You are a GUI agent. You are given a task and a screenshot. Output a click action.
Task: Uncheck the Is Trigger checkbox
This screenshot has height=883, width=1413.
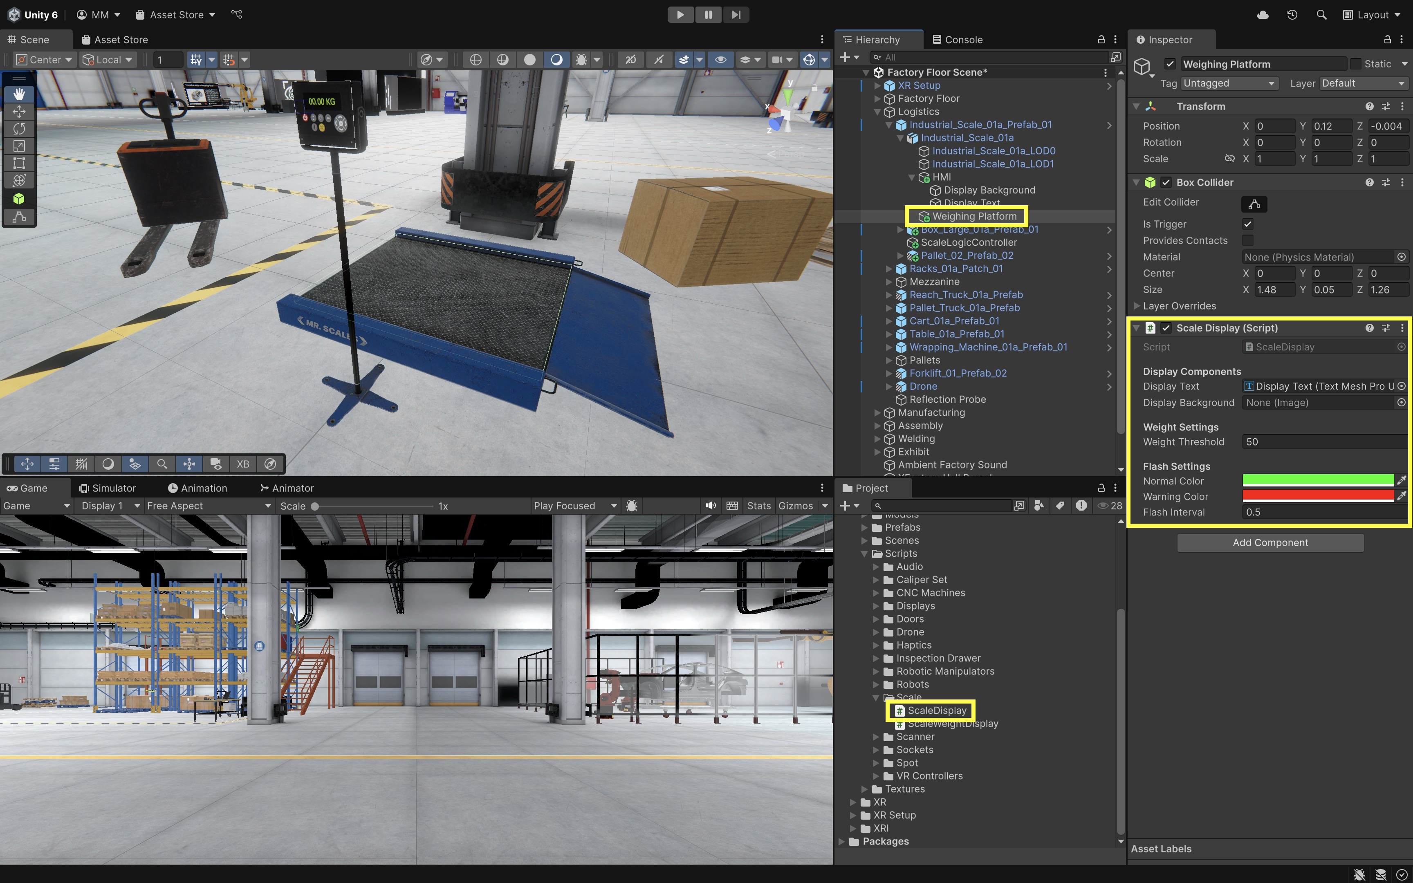1248,224
